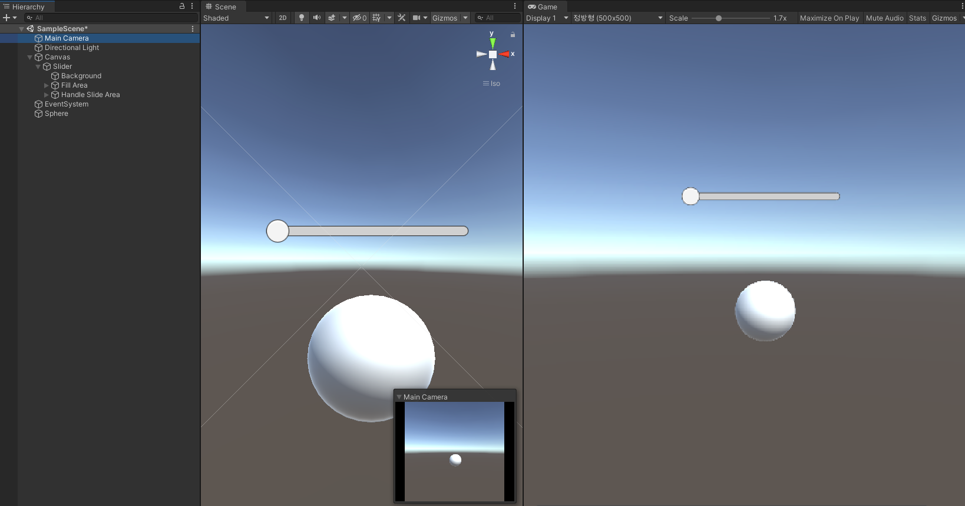Toggle the scene gizmo rotation lock

click(513, 35)
